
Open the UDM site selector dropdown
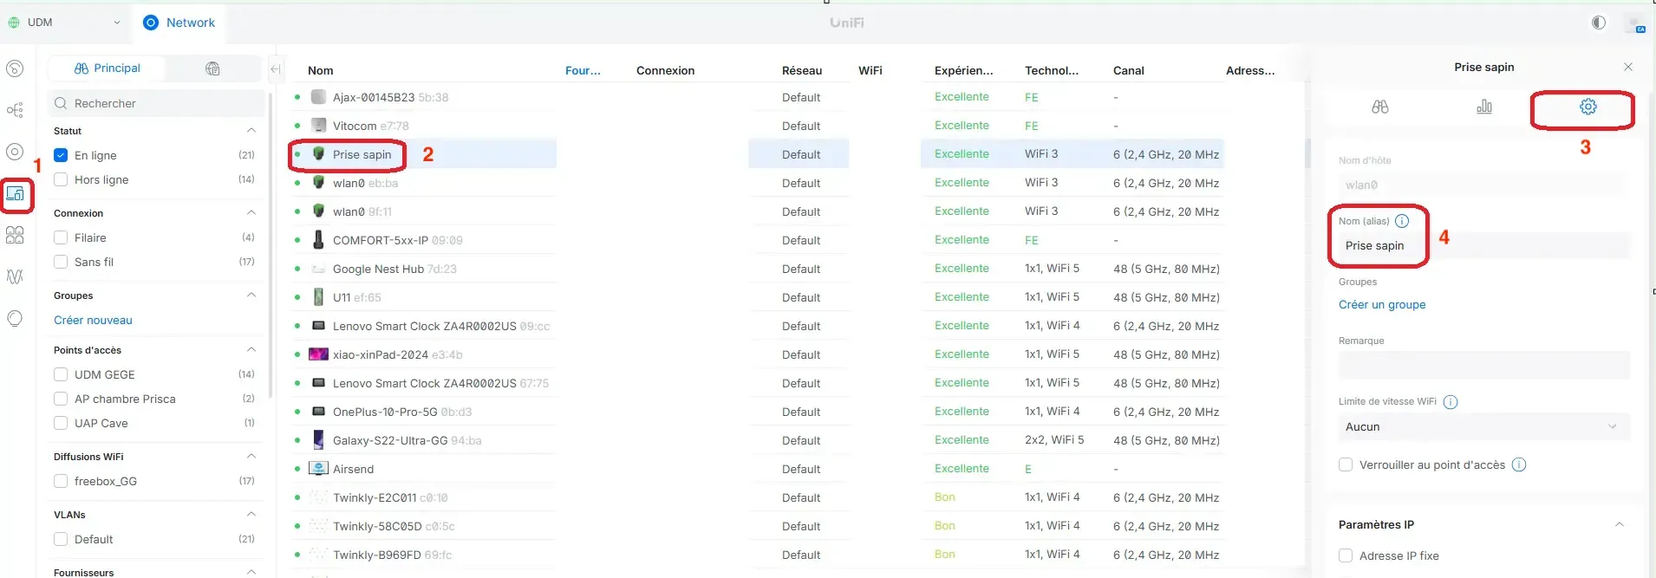(65, 23)
